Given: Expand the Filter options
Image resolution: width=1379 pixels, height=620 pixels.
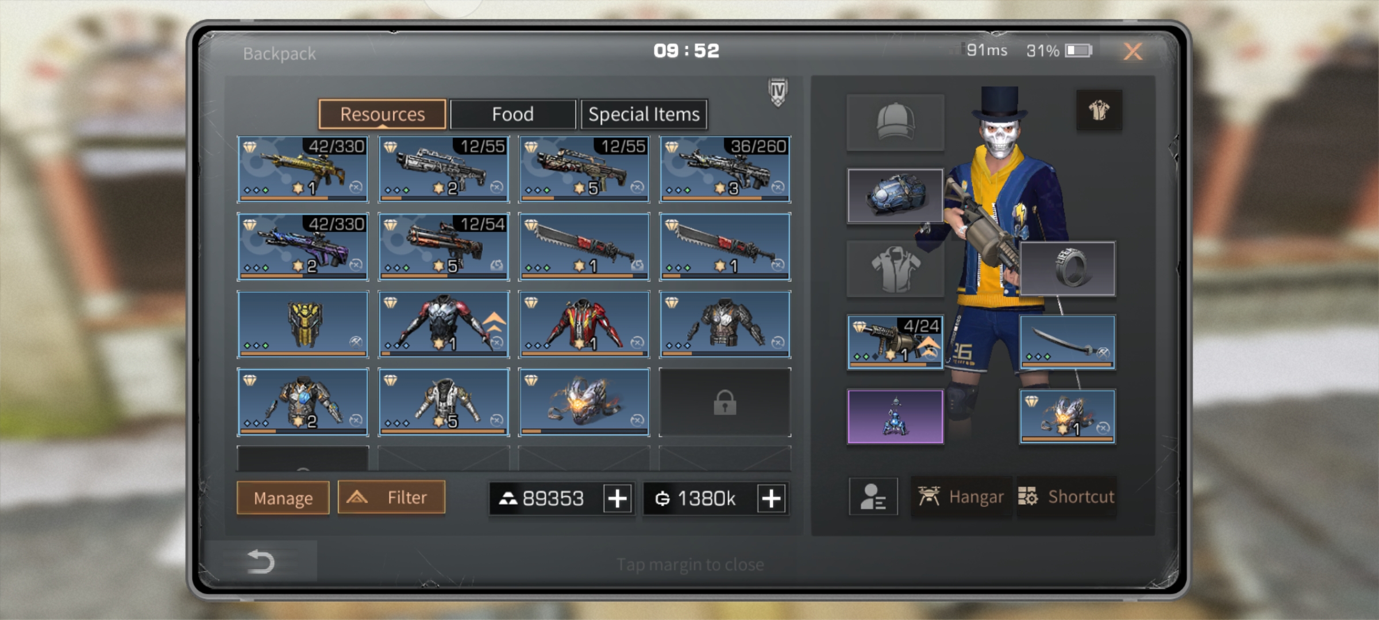Looking at the screenshot, I should pyautogui.click(x=391, y=497).
